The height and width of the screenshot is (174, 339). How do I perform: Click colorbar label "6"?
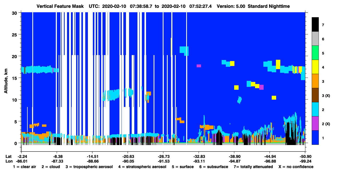(323, 39)
